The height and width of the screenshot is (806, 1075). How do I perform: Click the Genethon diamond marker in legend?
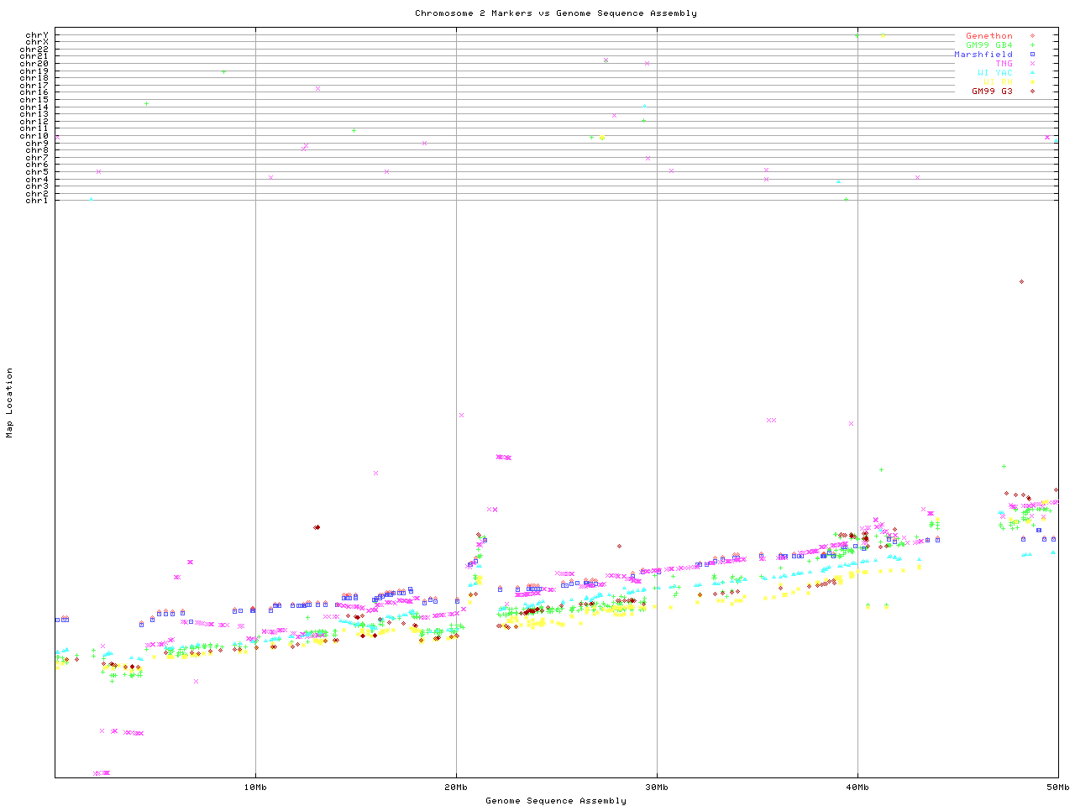coord(1032,36)
